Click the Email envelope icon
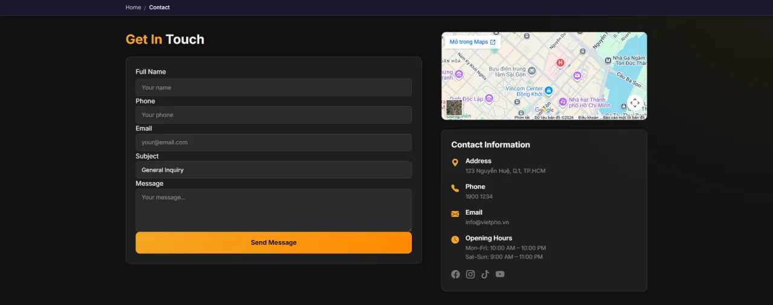Viewport: 773px width, 305px height. [x=455, y=214]
